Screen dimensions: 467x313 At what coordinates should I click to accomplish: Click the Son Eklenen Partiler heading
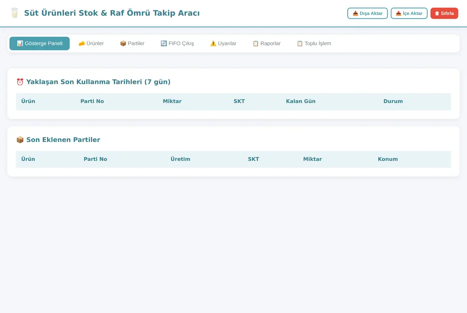tap(58, 140)
